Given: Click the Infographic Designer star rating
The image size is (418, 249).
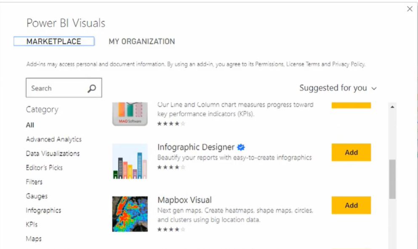Looking at the screenshot, I should [x=171, y=168].
